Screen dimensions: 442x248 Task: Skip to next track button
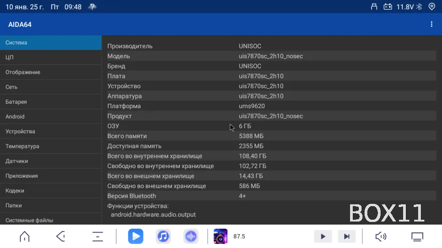347,237
